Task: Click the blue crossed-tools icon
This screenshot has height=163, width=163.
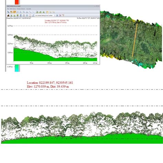Action: pyautogui.click(x=57, y=15)
